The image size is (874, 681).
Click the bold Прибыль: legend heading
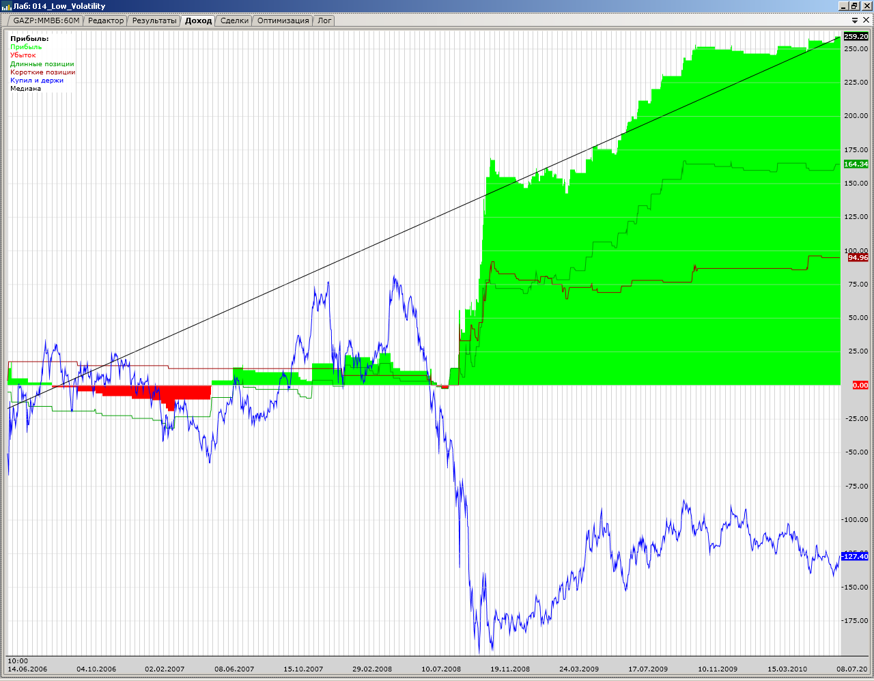coord(29,39)
